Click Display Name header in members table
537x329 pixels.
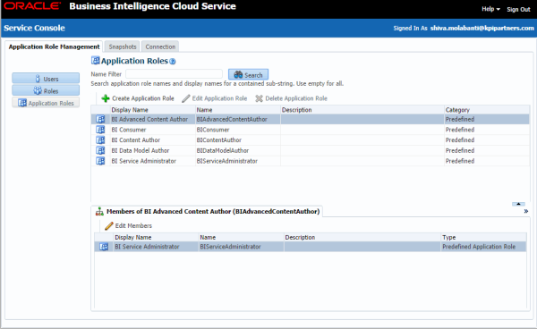click(132, 237)
